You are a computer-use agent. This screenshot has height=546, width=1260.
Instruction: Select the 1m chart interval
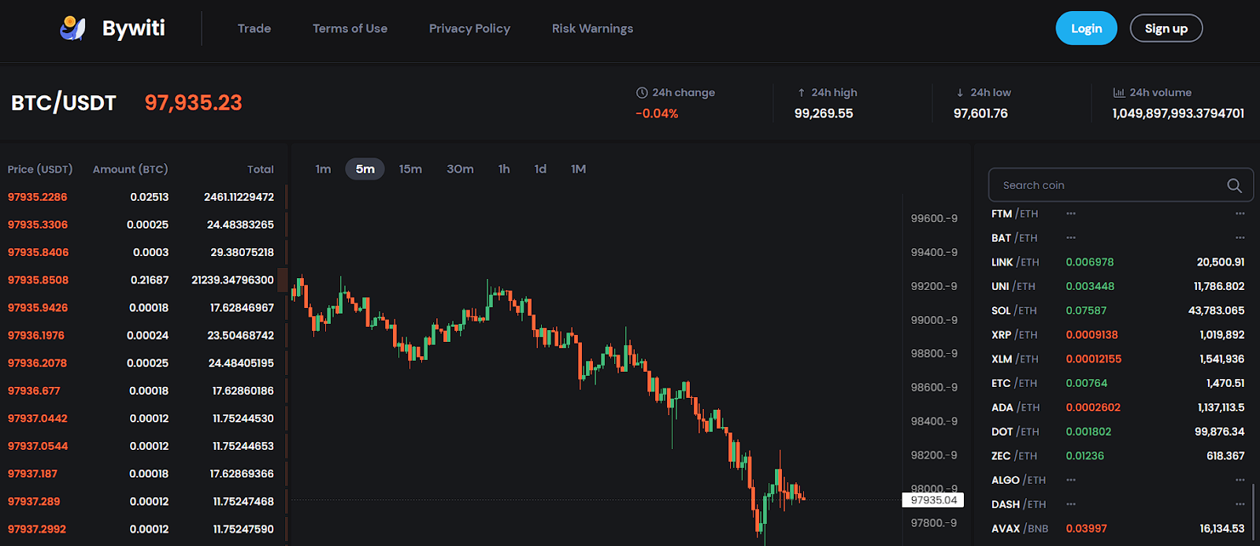(323, 169)
